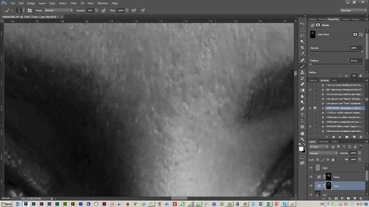The width and height of the screenshot is (369, 207).
Task: Click Begin Recording in Actions panel
Action: [x=333, y=137]
